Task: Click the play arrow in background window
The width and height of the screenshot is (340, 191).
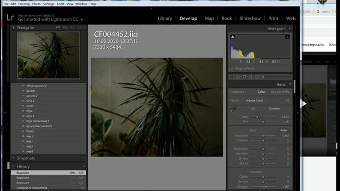Action: point(304,104)
